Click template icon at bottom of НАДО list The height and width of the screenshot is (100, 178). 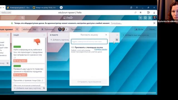pyautogui.click(x=44, y=88)
